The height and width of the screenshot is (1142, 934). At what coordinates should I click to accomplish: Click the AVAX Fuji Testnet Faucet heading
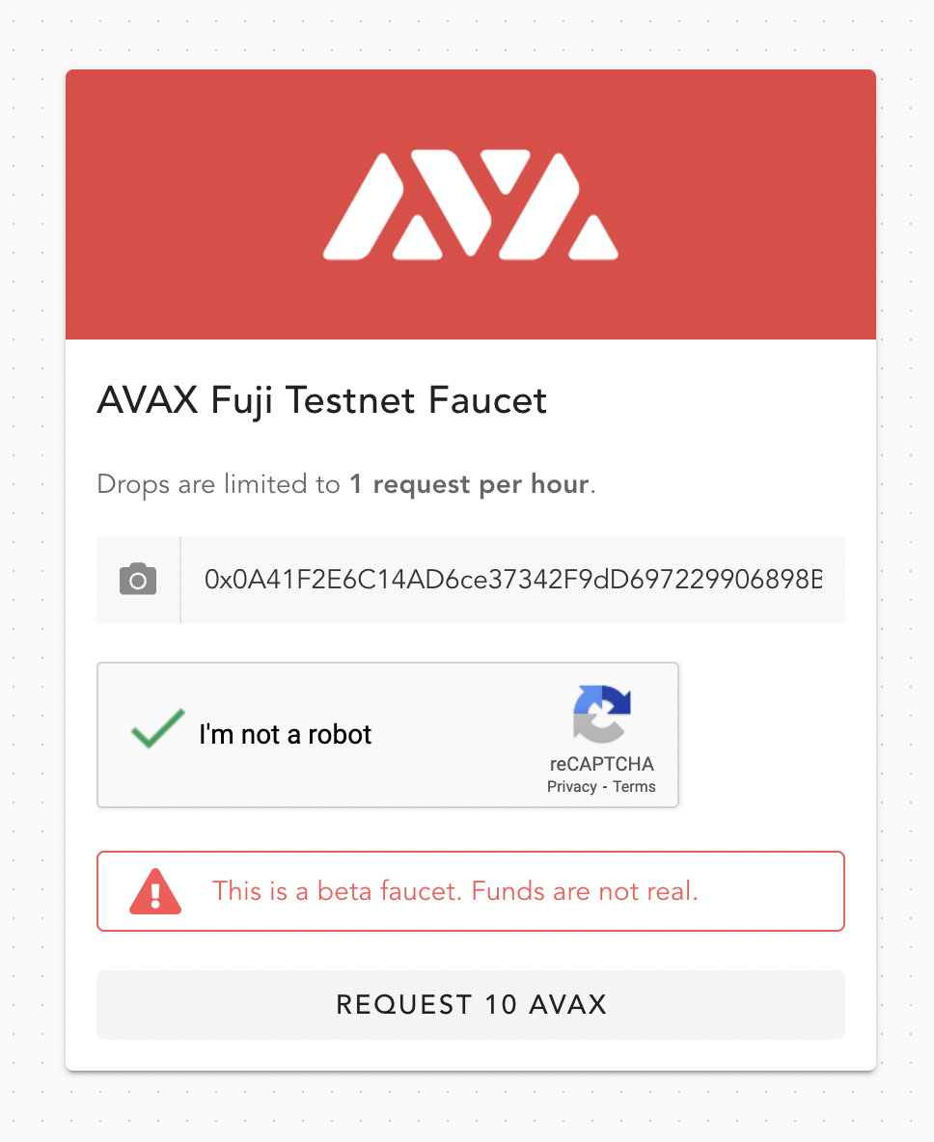322,400
